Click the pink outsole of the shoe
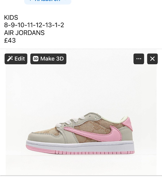The image size is (162, 184). pos(80,151)
